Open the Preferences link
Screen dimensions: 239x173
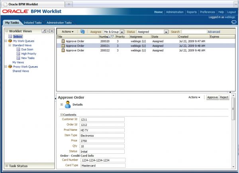[207, 12]
